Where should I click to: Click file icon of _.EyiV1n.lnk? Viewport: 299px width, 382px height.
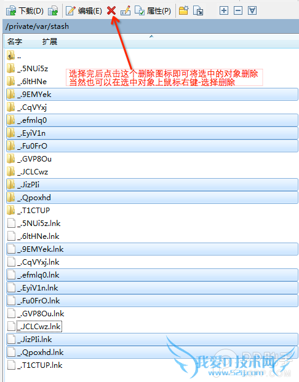pyautogui.click(x=11, y=288)
